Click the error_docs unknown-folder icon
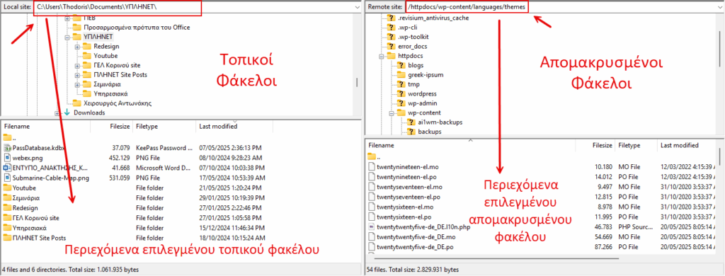Viewport: 725px width, 276px height. [x=390, y=46]
